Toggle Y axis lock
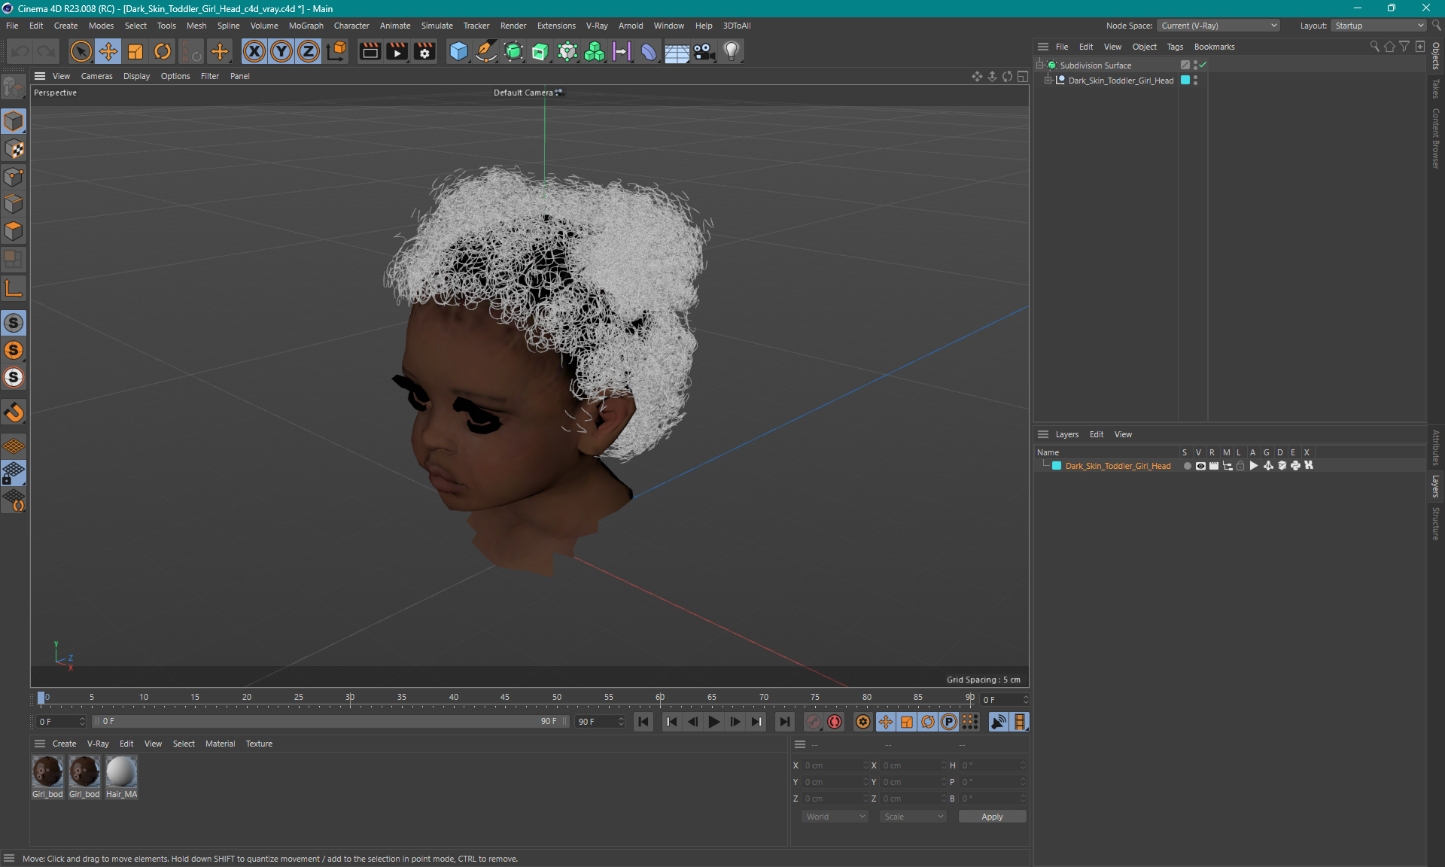Viewport: 1445px width, 867px height. click(x=281, y=51)
